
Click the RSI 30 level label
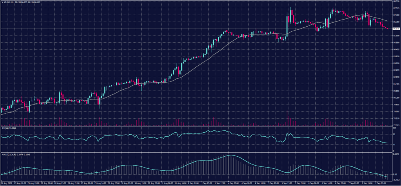tap(393, 144)
